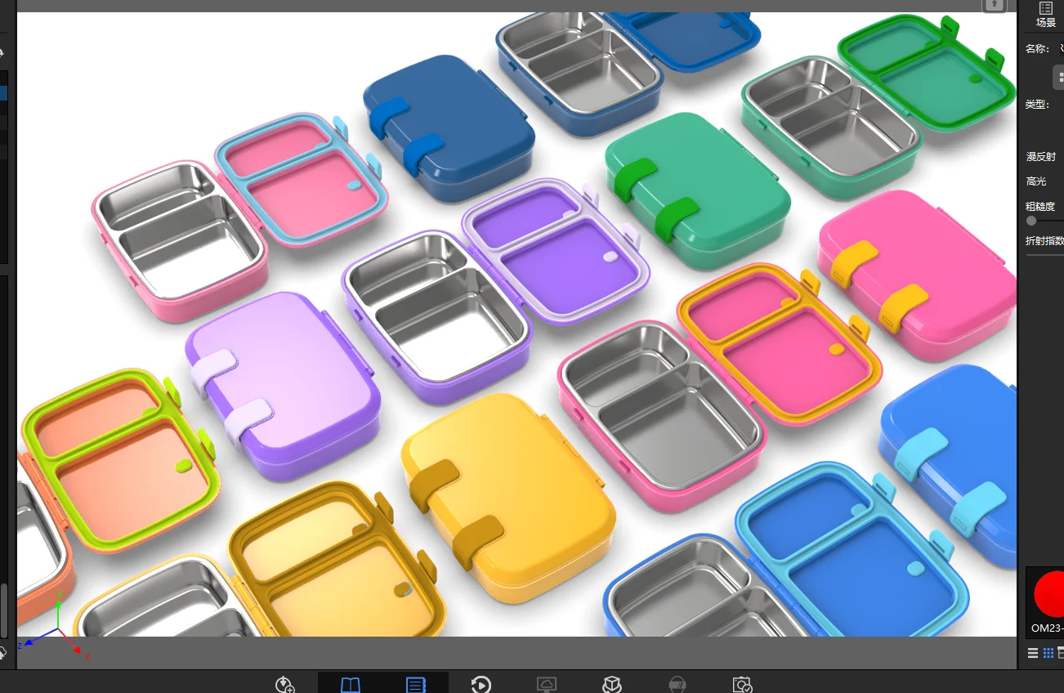Click the 高光 property label
The height and width of the screenshot is (693, 1064).
coord(1036,181)
